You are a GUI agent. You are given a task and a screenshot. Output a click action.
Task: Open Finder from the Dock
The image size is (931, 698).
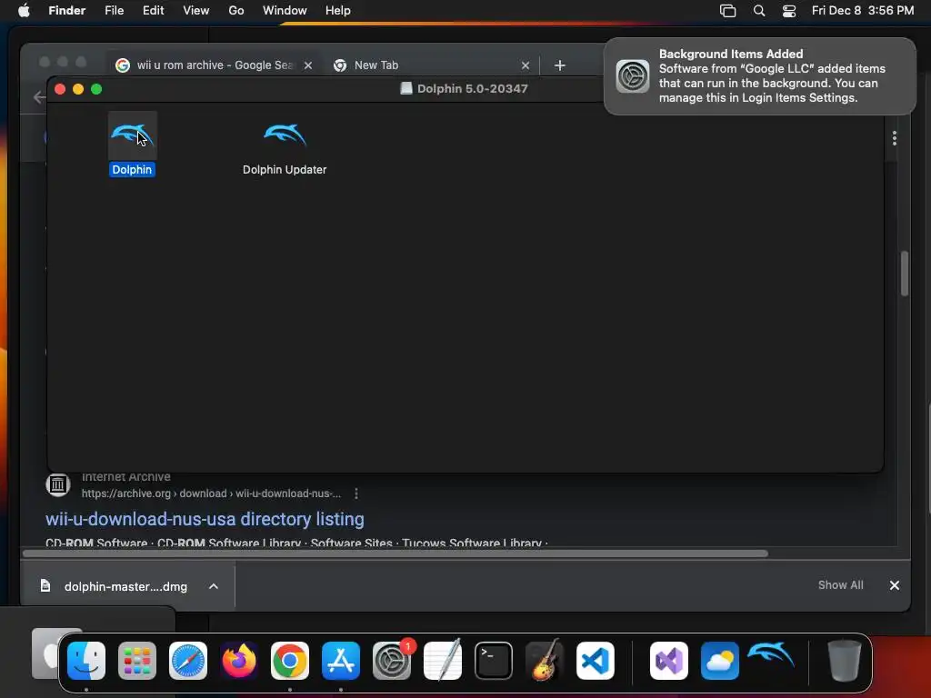coord(86,661)
